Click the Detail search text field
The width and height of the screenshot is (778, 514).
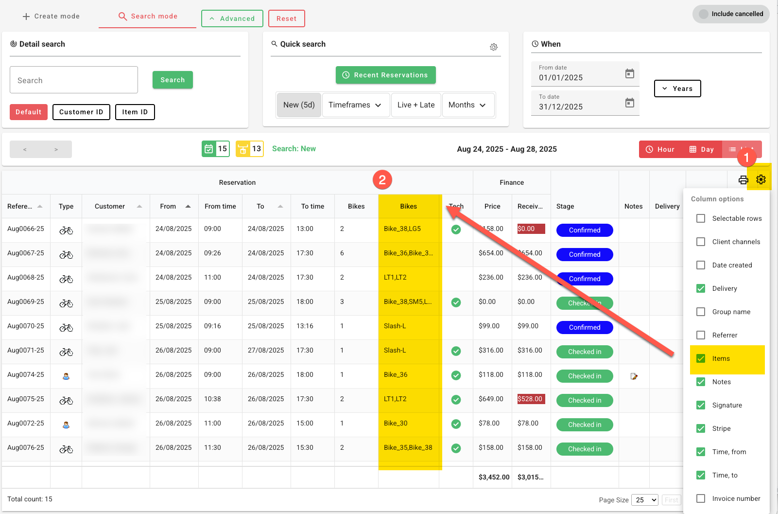click(x=74, y=80)
